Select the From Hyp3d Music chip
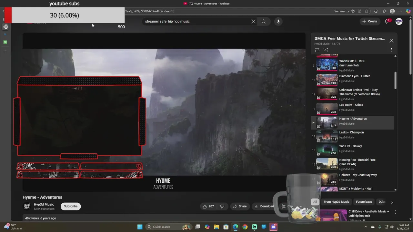This screenshot has height=232, width=413. 336,202
